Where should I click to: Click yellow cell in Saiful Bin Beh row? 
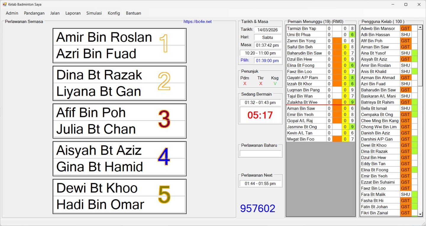point(345,47)
